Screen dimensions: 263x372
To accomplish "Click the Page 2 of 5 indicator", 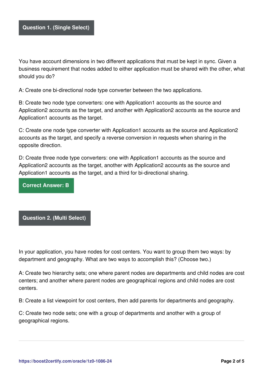I will click(x=232, y=361).
